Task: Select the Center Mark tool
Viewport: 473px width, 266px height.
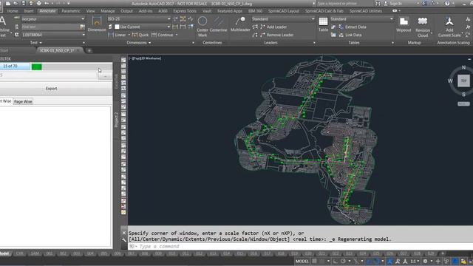Action: 203,27
